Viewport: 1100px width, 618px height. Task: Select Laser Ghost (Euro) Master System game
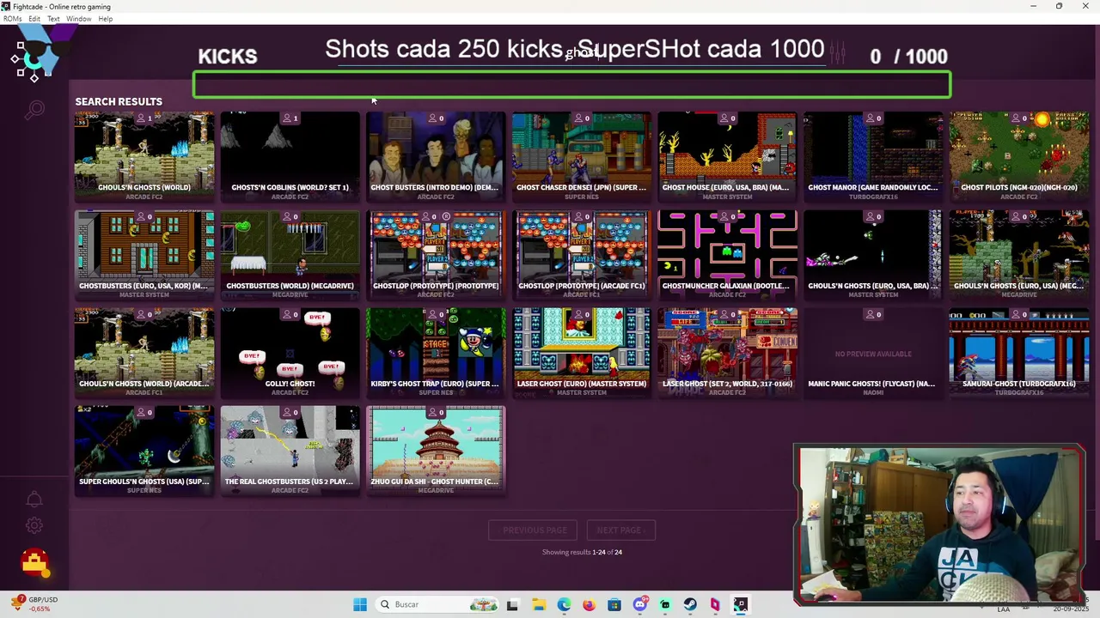582,353
